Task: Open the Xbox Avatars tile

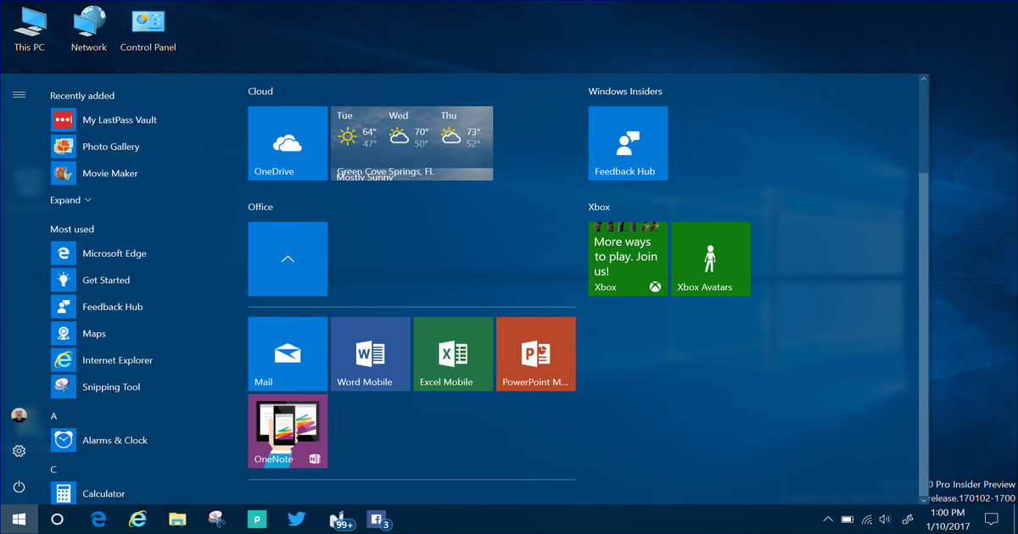Action: (x=711, y=259)
